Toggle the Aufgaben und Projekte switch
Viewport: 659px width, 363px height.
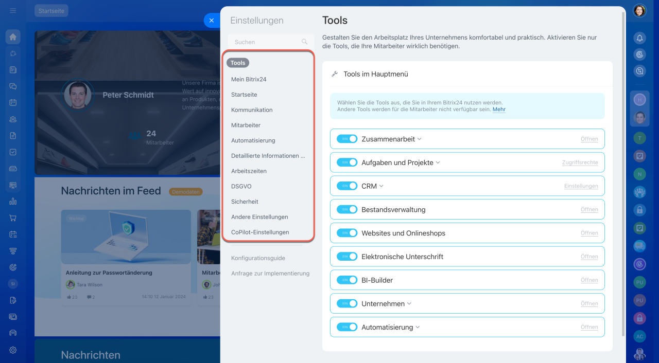[347, 162]
